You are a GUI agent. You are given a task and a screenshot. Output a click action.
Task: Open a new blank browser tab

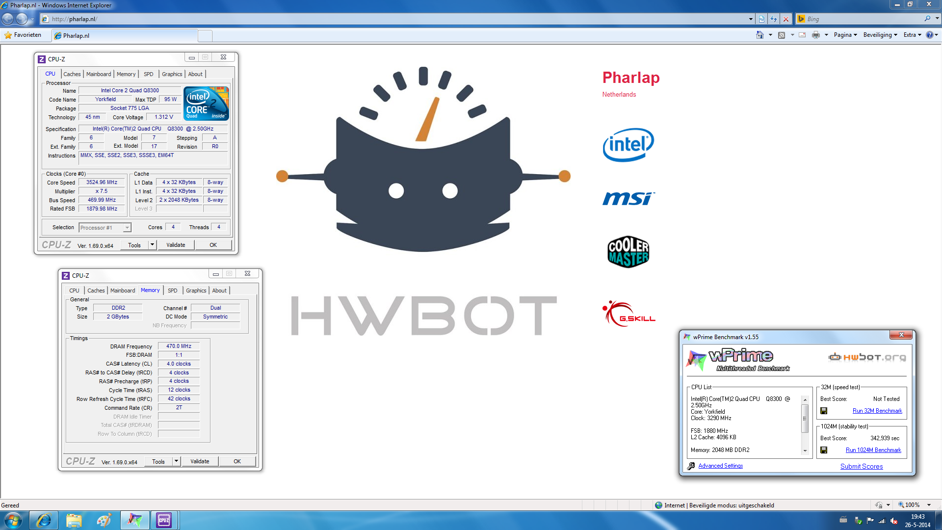pyautogui.click(x=205, y=35)
